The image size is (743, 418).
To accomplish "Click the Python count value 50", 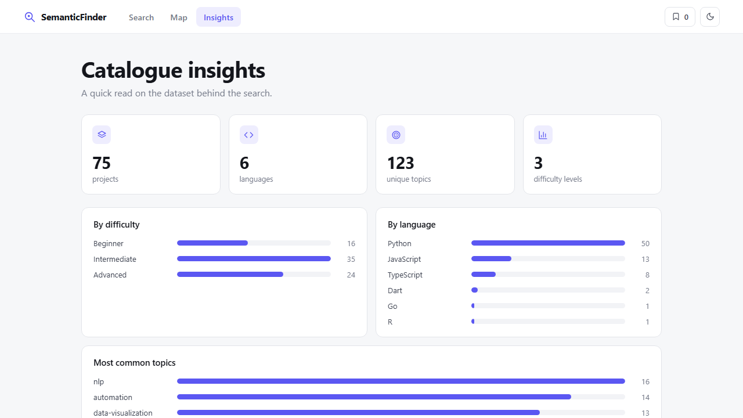I will pyautogui.click(x=645, y=244).
